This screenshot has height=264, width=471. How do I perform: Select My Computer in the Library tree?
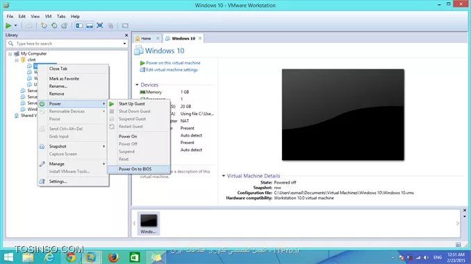33,53
